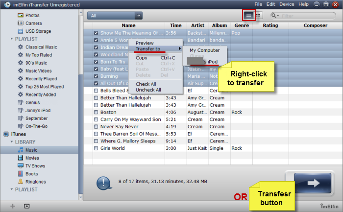The image size is (343, 212).
Task: Sort songs by the Album column
Action: pyautogui.click(x=220, y=25)
